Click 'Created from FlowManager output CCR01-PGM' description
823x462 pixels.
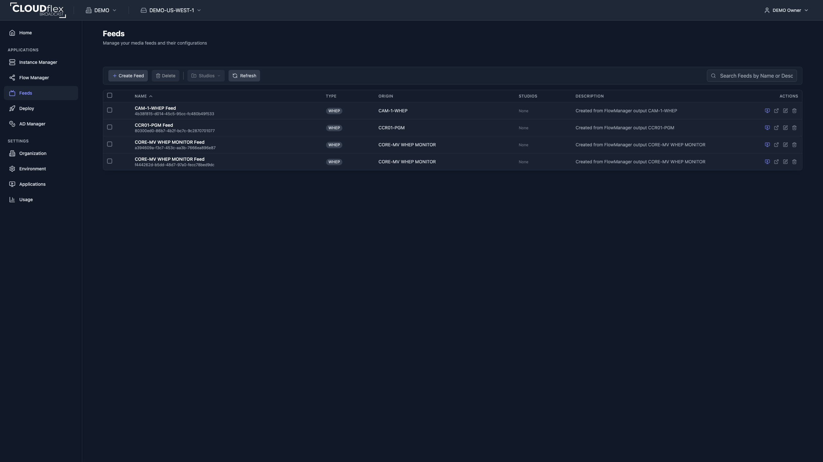pos(625,128)
